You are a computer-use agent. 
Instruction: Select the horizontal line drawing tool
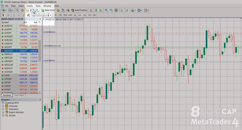point(19,15)
